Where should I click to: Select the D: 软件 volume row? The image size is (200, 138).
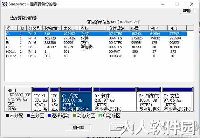point(96,38)
